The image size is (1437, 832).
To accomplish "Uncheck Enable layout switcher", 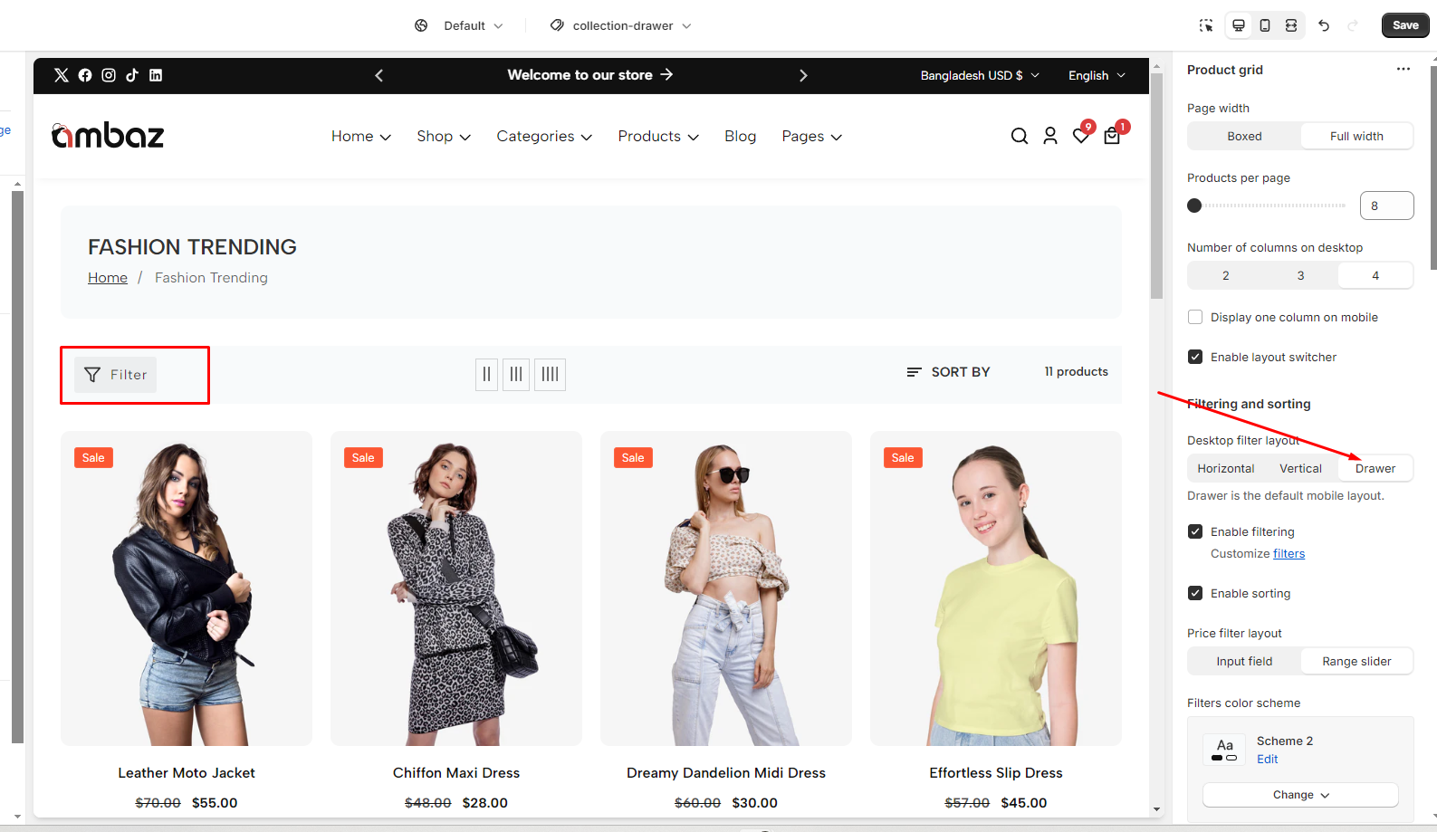I will tap(1195, 357).
